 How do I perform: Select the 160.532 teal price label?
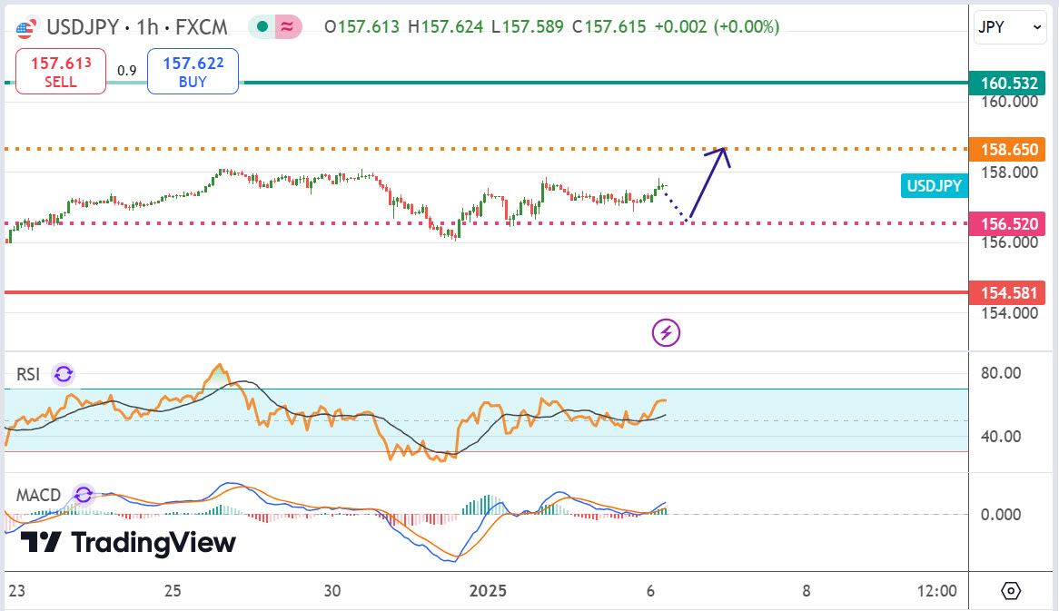1008,84
